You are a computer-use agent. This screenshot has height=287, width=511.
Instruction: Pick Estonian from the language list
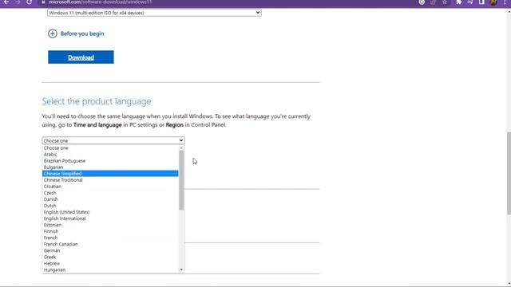click(110, 225)
